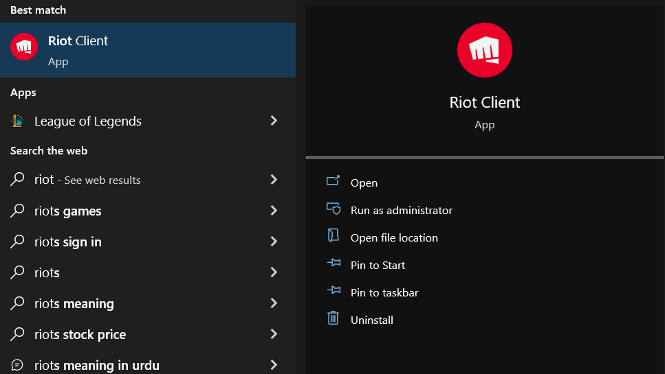The height and width of the screenshot is (374, 665).
Task: Click the League of Legends app icon
Action: pos(17,121)
